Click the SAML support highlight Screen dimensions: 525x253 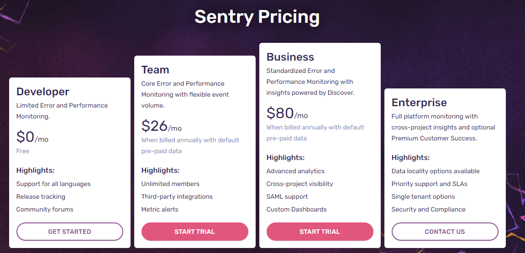coord(287,196)
